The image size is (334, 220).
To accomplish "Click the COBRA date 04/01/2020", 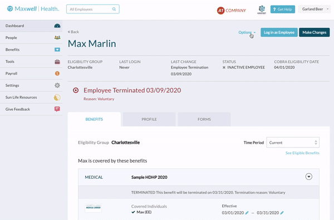I will (284, 67).
